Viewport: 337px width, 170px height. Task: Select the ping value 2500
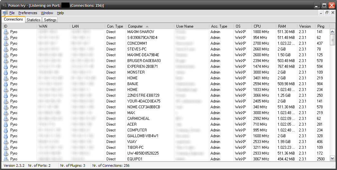tap(321, 159)
